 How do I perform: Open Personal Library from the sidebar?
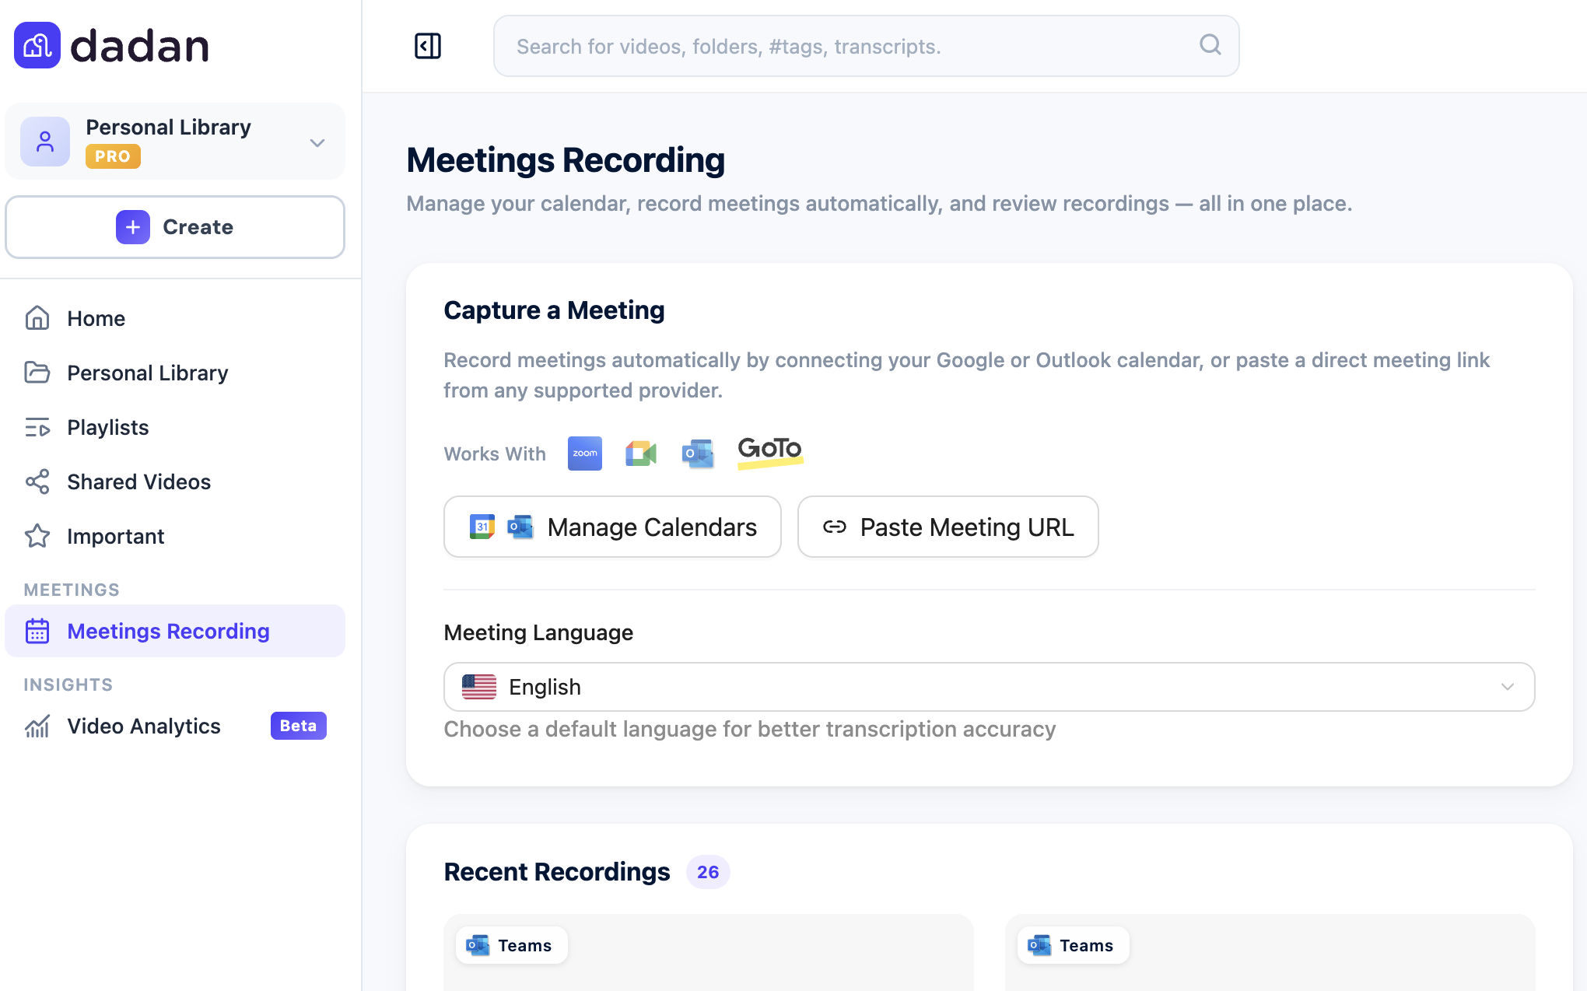[x=175, y=373]
